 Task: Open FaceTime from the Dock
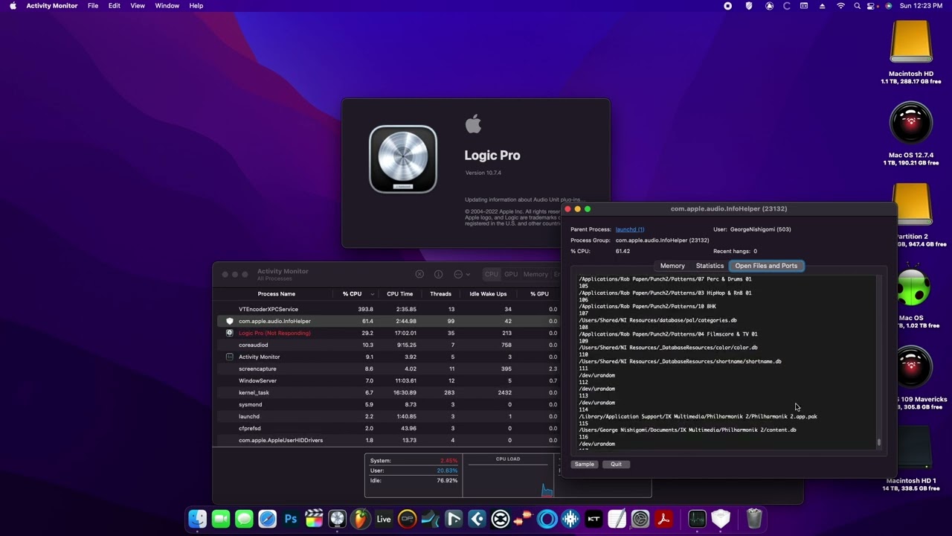coord(221,519)
